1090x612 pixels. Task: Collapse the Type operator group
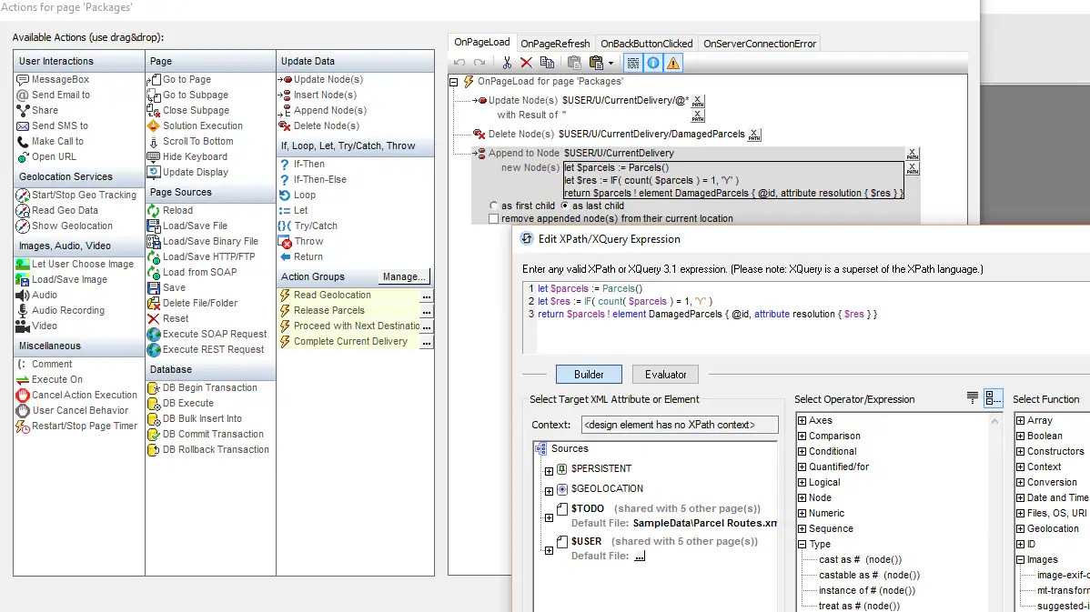tap(802, 545)
